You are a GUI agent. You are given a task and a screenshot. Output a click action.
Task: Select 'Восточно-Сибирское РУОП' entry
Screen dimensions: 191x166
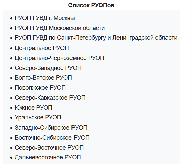coord(52,138)
